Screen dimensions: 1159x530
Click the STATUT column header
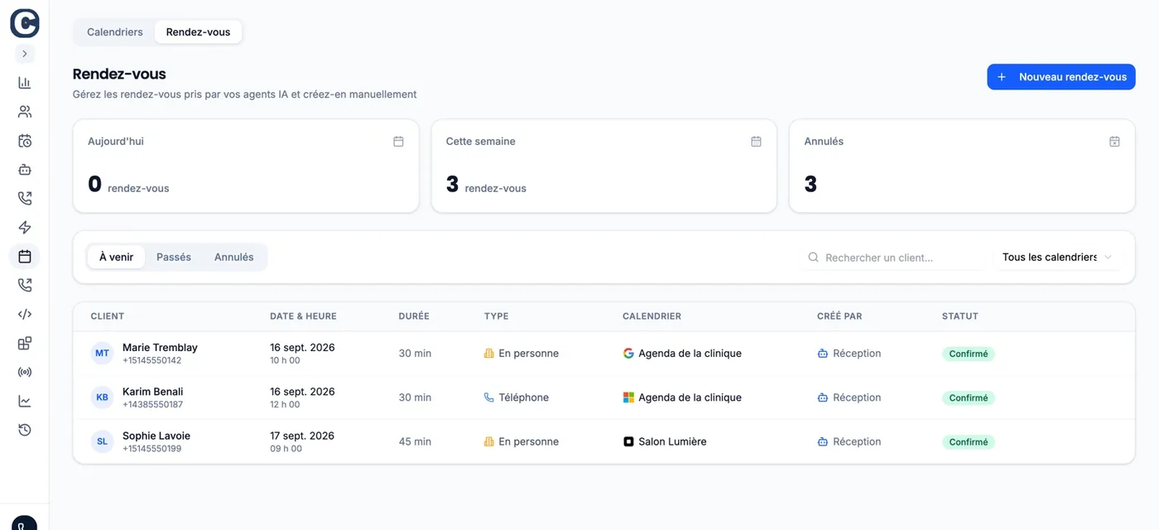point(960,316)
